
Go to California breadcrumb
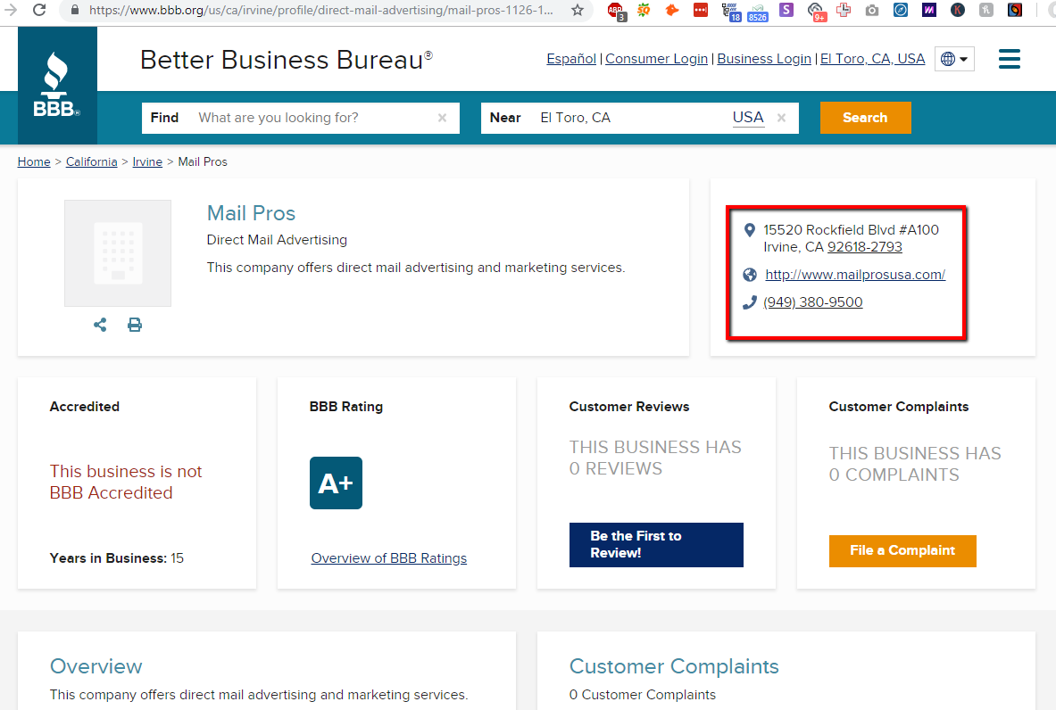click(x=92, y=161)
